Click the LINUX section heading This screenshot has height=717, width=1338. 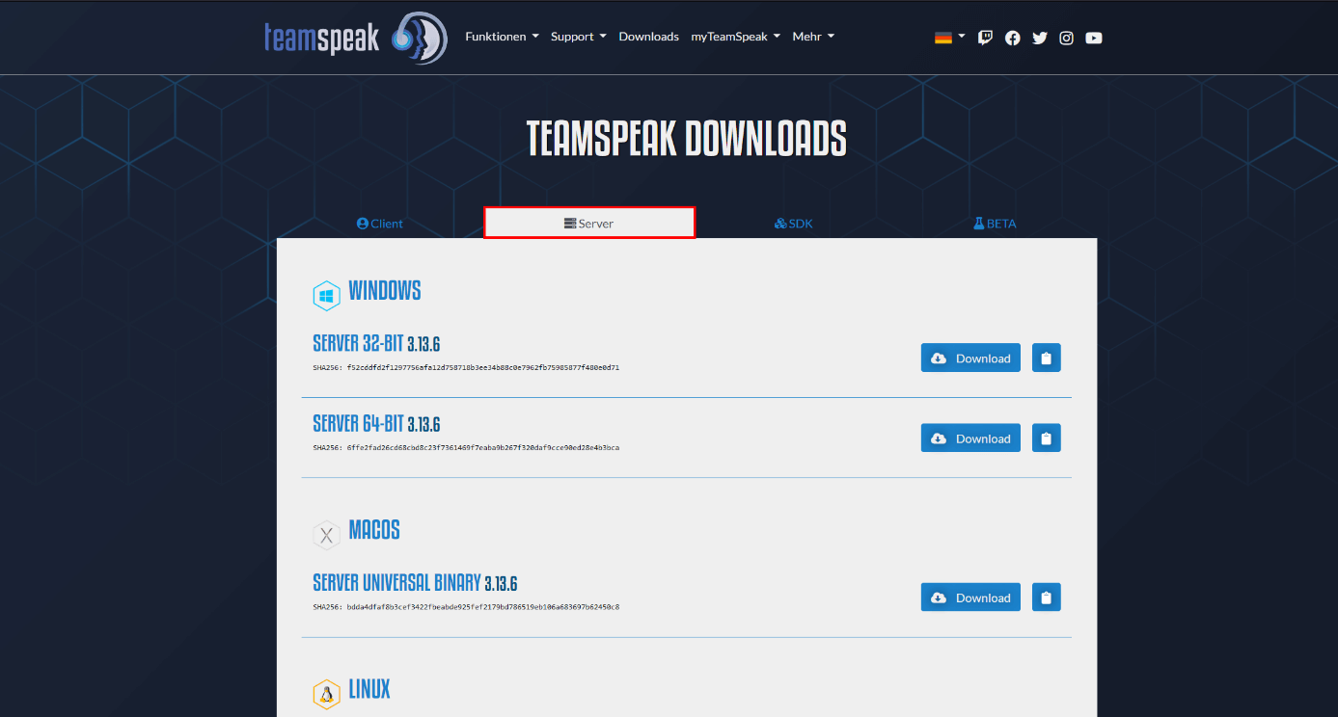[369, 690]
